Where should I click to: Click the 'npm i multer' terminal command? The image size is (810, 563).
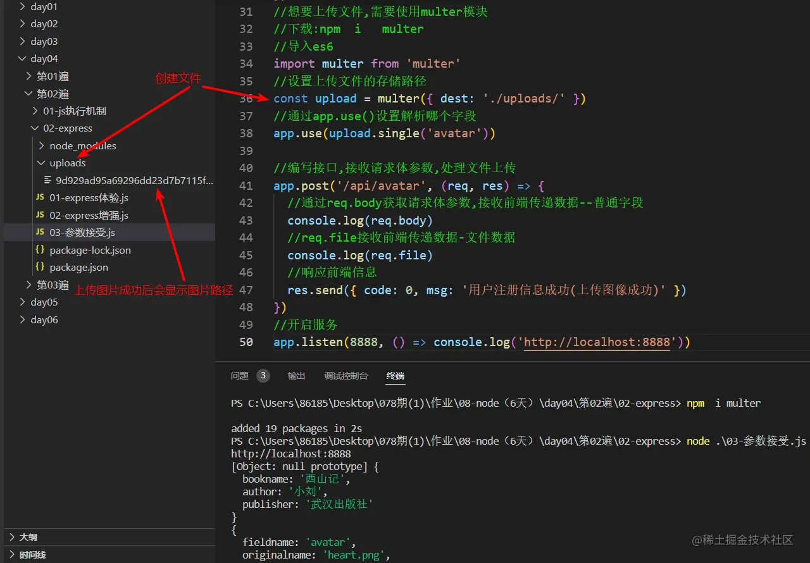[723, 403]
